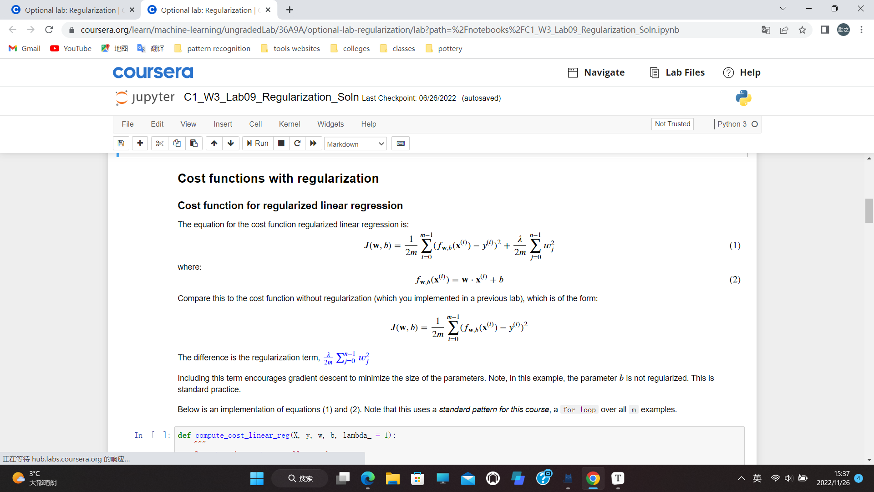
Task: Cut the selected cell
Action: tap(159, 143)
